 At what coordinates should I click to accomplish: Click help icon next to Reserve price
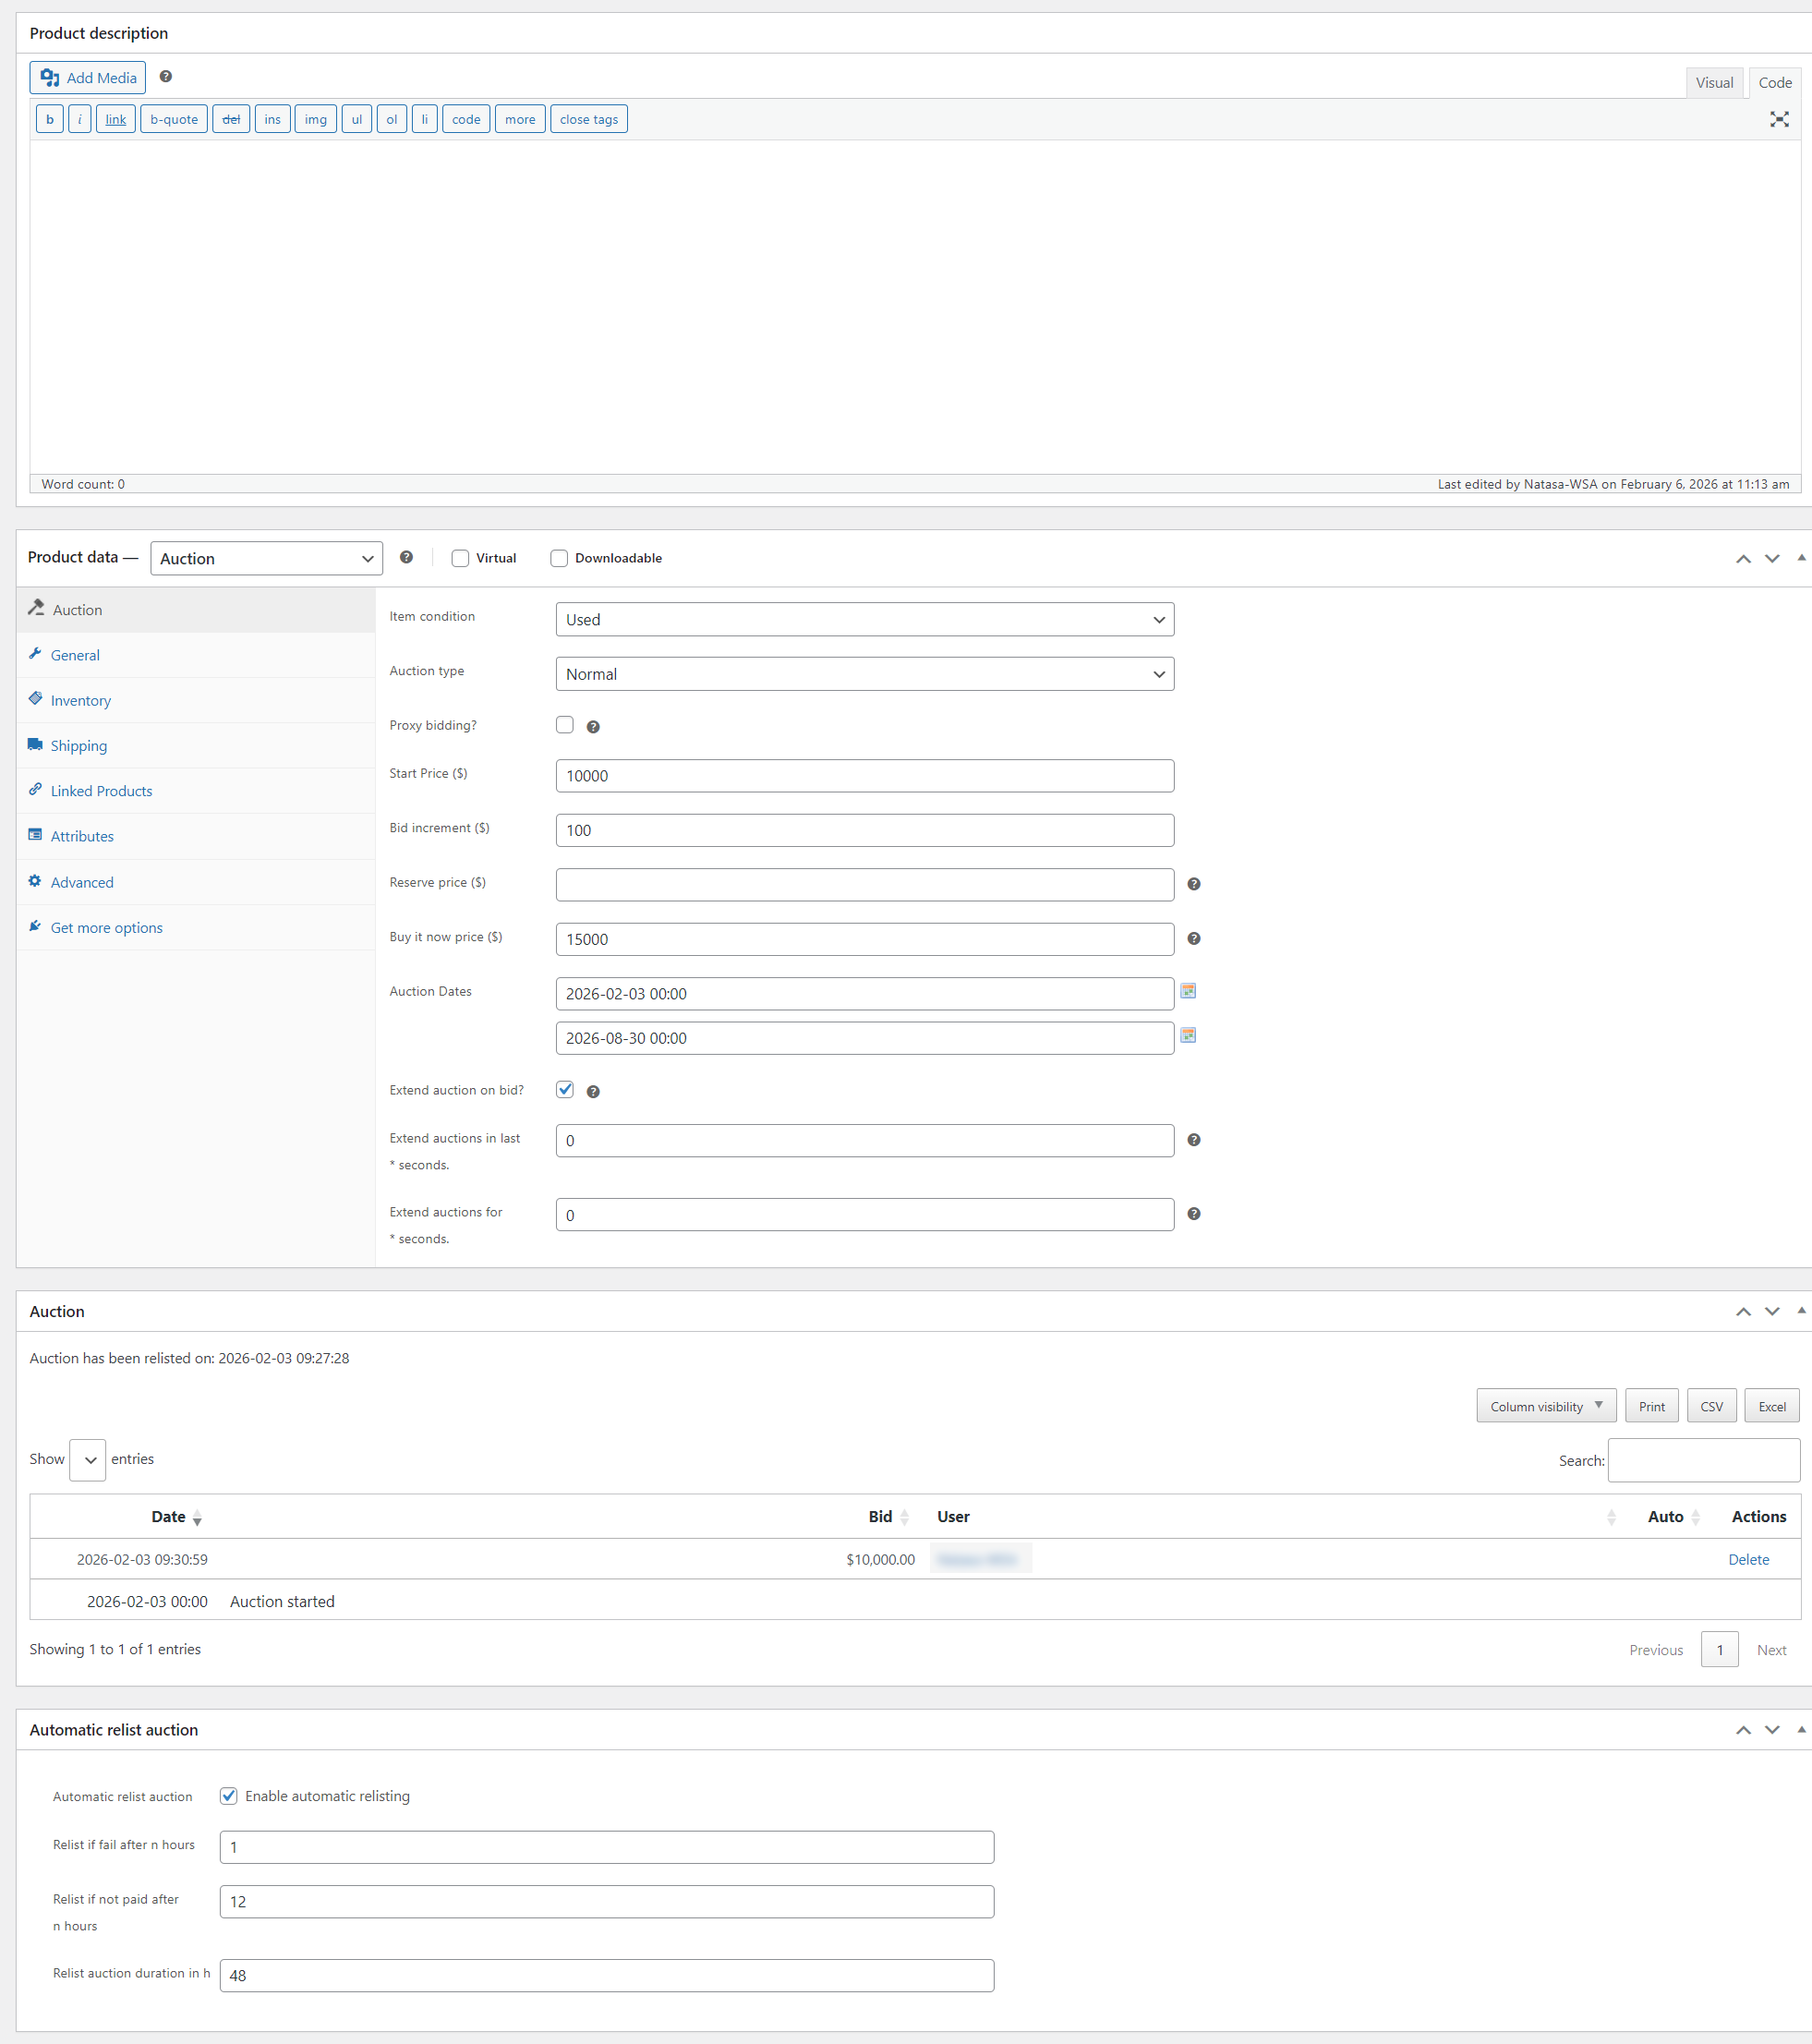point(1193,884)
